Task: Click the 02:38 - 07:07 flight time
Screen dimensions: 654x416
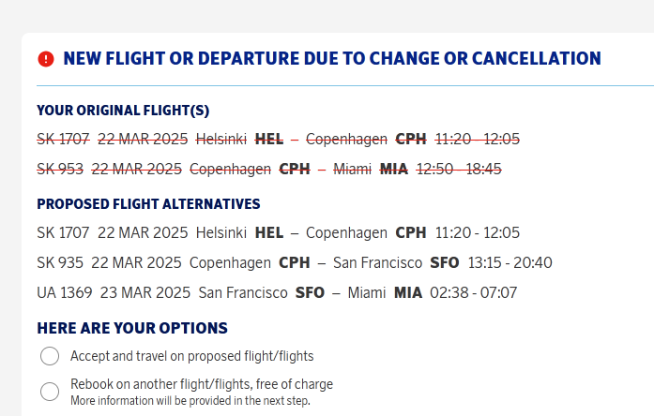Action: click(x=473, y=292)
